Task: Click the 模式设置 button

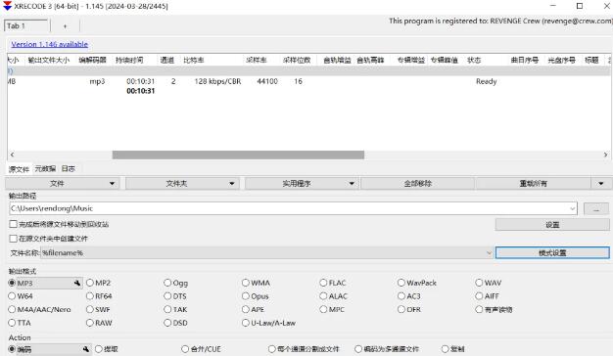Action: (x=552, y=253)
